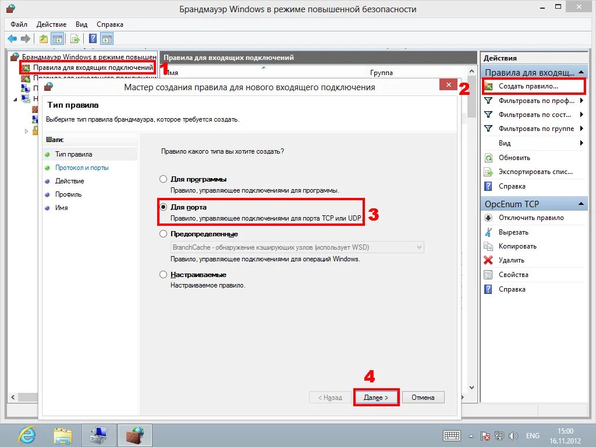The image size is (596, 447).
Task: Click the Обновить refresh icon
Action: [x=488, y=158]
